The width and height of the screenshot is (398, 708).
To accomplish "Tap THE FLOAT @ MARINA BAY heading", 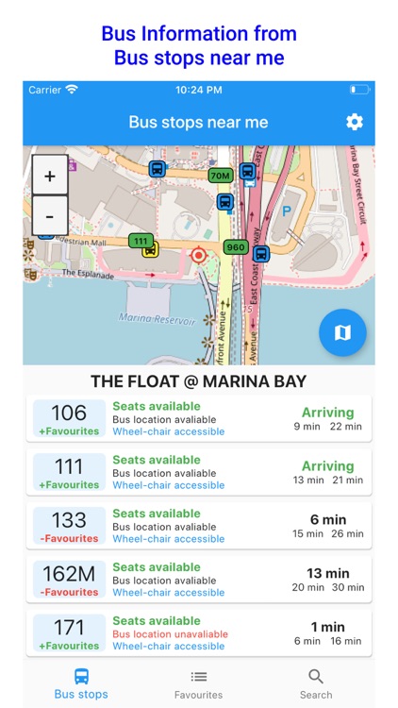I will [199, 381].
